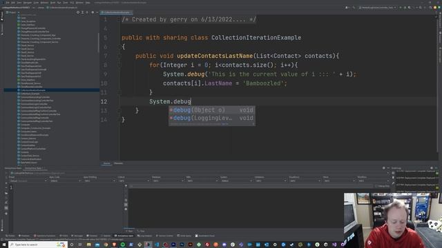Click in the Windows taskbar search box

(x=38, y=245)
